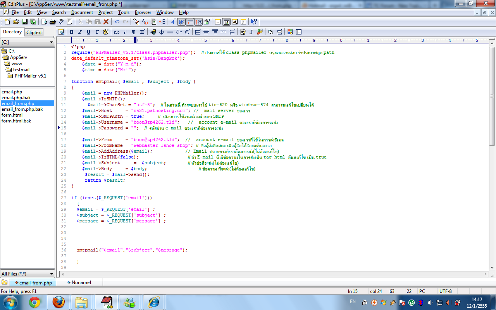Switch to the Cliptext tab

(34, 33)
